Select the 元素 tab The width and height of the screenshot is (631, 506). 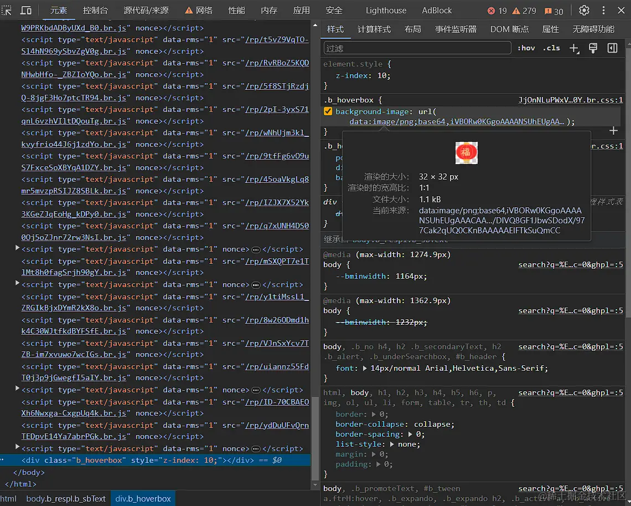(x=58, y=11)
